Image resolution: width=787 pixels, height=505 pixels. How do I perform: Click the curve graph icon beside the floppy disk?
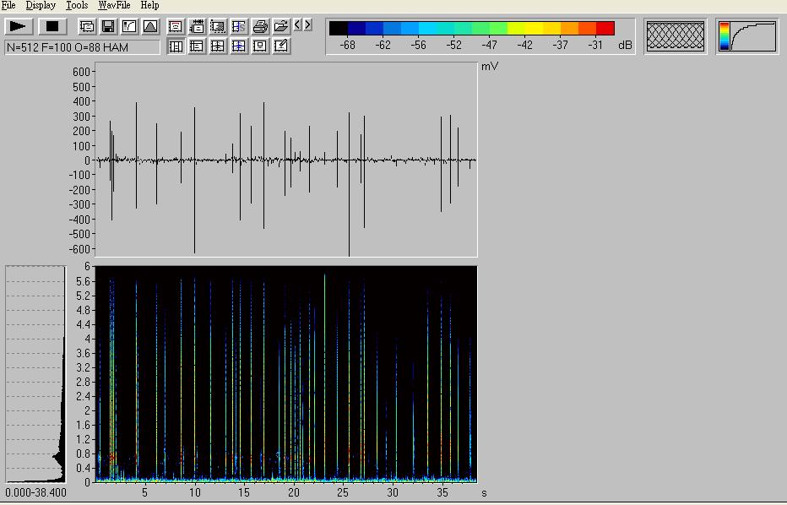[128, 26]
